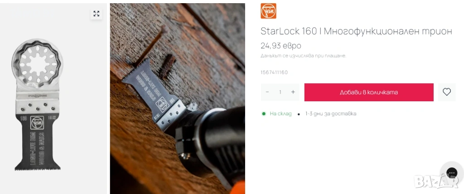This screenshot has width=464, height=194.
Task: Increase quantity with the plus button
Action: pos(293,92)
